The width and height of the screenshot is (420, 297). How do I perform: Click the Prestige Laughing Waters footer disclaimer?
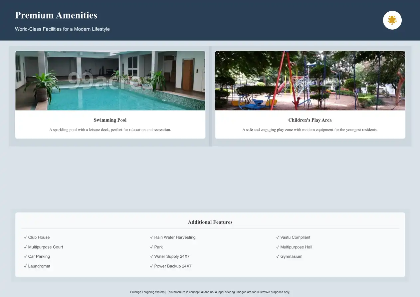tap(210, 292)
